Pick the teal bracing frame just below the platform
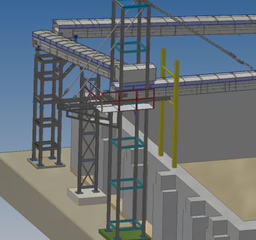256x240 pixels. click(x=127, y=142)
